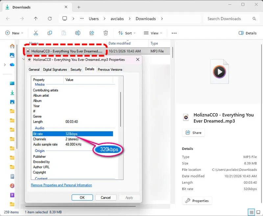Open Music folder icon in the sidebar
The width and height of the screenshot is (263, 216).
tap(12, 186)
